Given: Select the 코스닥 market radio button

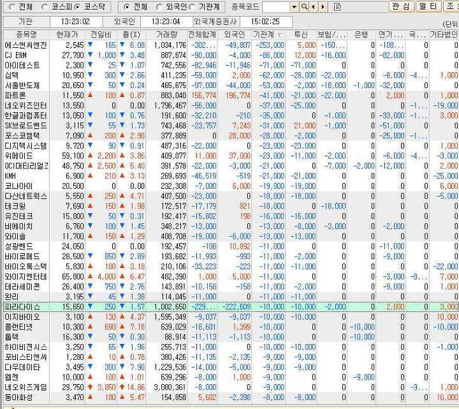Looking at the screenshot, I should [77, 7].
